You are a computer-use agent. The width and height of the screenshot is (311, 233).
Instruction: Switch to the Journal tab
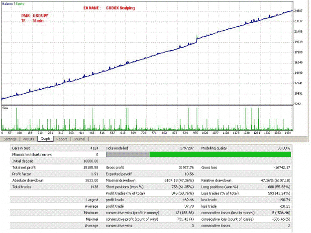point(79,139)
